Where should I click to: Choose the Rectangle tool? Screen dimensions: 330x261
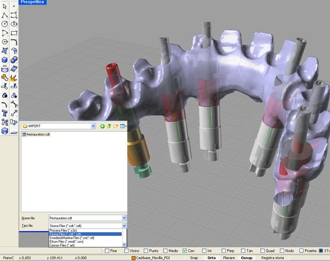(x=14, y=33)
